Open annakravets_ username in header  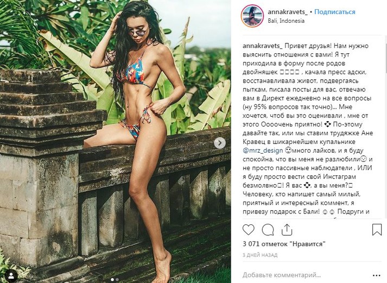pos(288,12)
